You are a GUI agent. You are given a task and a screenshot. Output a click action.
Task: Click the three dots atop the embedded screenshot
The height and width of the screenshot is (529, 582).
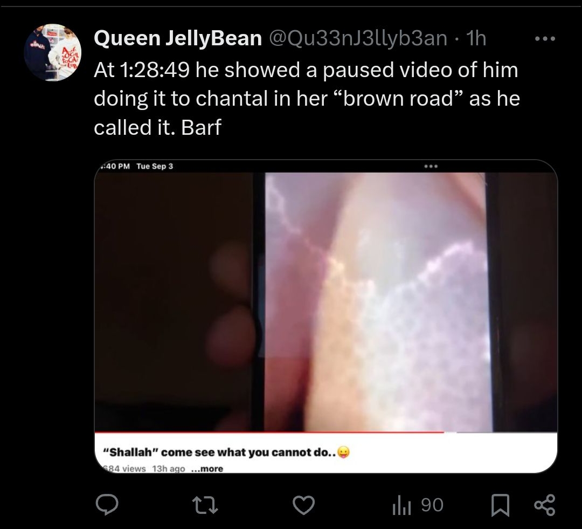click(431, 166)
